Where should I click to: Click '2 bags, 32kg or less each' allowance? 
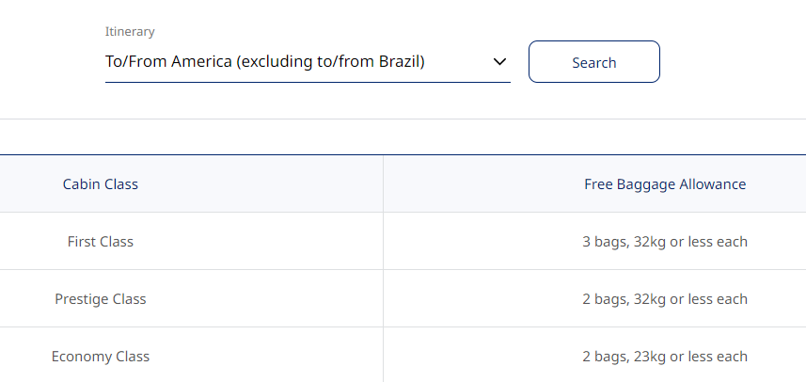pos(665,299)
